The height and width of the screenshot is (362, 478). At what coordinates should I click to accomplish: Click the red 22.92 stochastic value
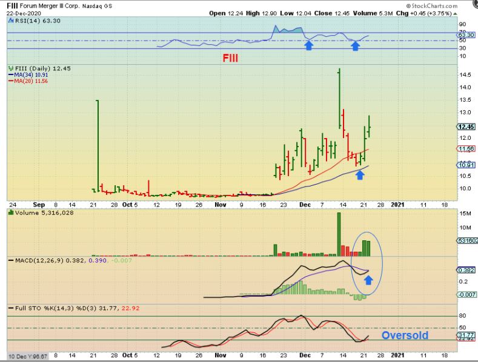(130, 308)
